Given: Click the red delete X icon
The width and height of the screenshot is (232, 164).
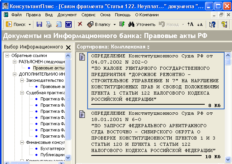Looking at the screenshot, I should pos(80,24).
